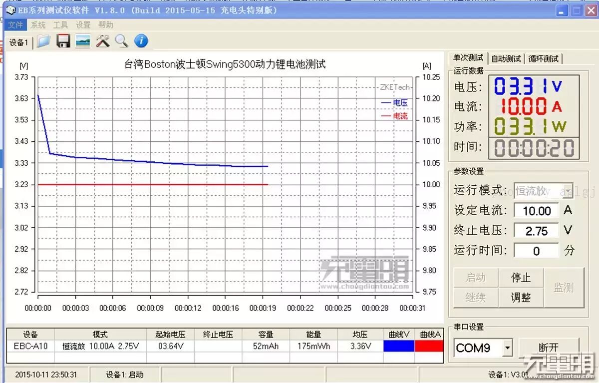Open the 文件 menu
Image resolution: width=599 pixels, height=383 pixels.
coord(15,25)
